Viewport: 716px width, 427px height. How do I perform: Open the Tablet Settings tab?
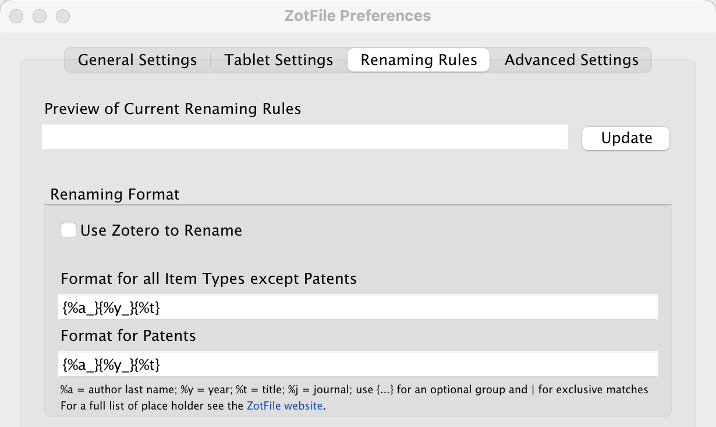[279, 61]
